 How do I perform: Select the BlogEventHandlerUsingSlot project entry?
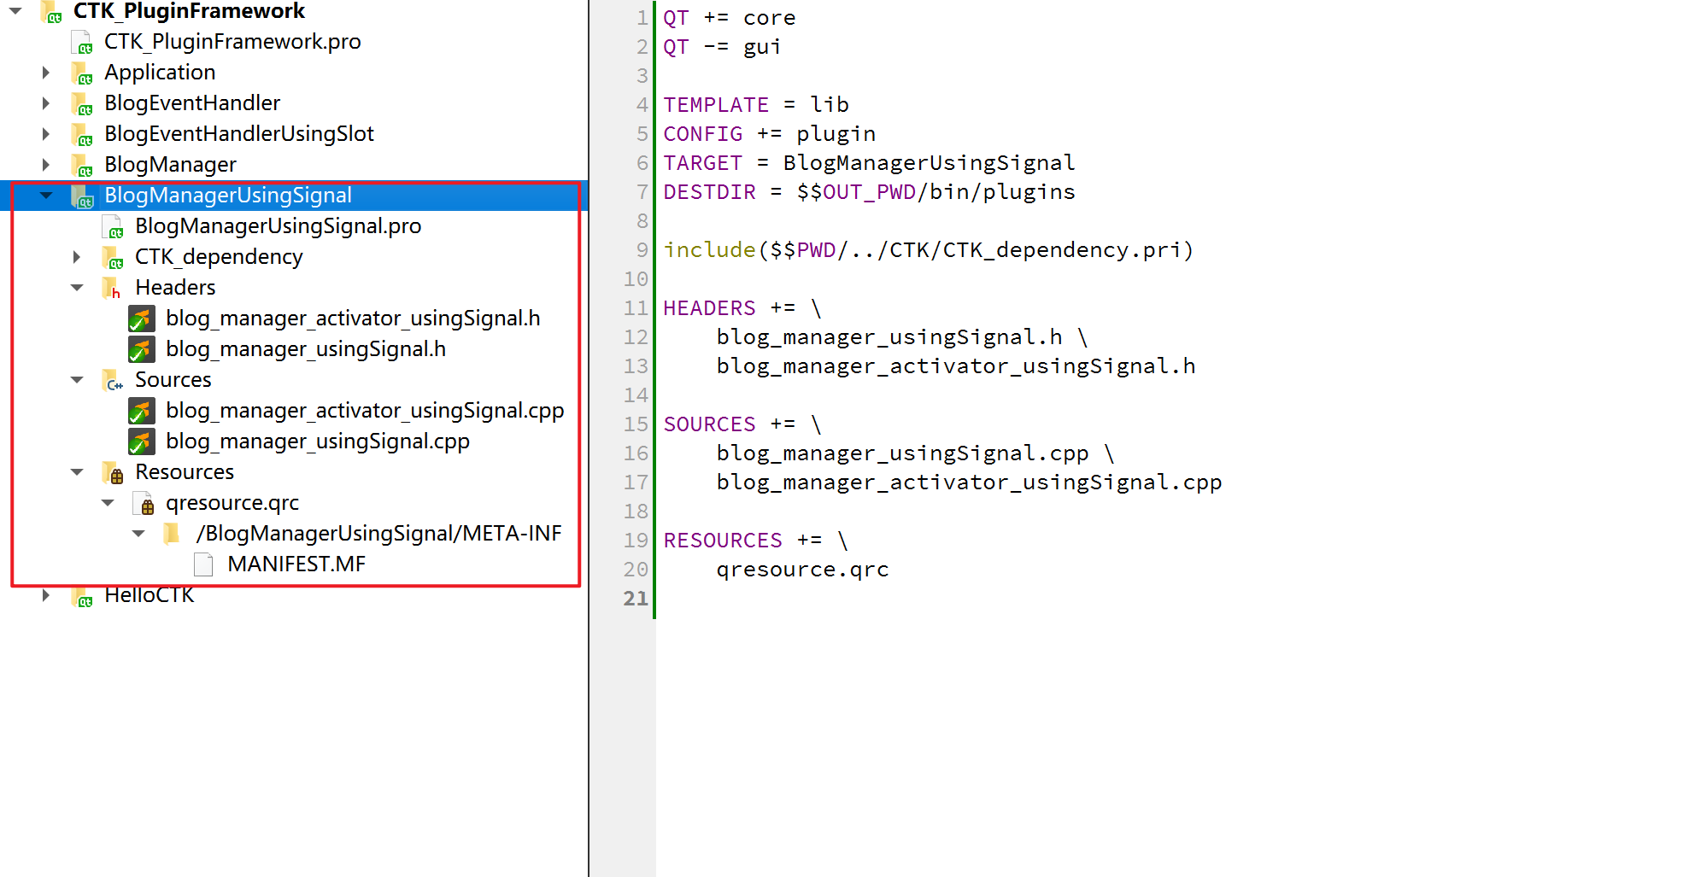coord(239,134)
